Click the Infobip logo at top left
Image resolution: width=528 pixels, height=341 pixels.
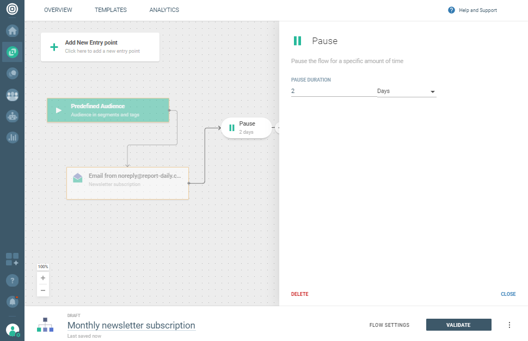(x=12, y=10)
